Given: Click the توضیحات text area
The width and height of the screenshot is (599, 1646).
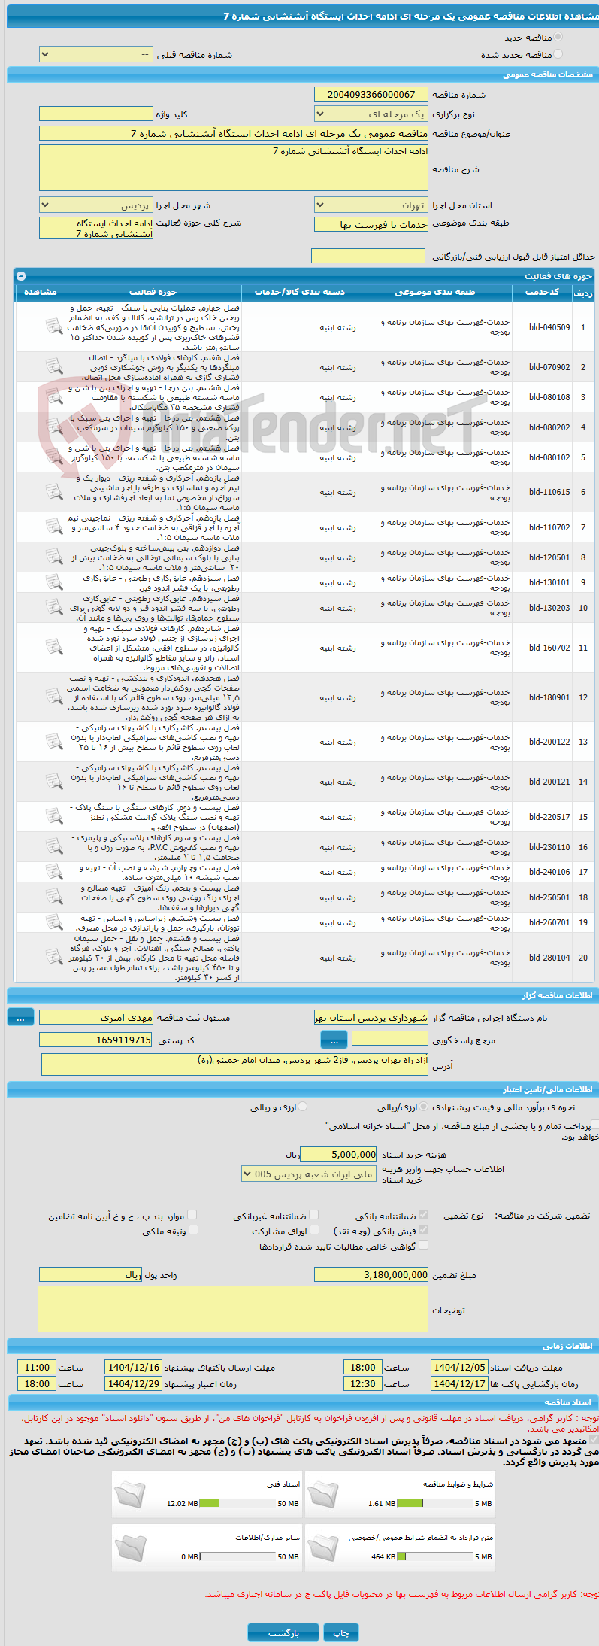Looking at the screenshot, I should click(233, 1308).
